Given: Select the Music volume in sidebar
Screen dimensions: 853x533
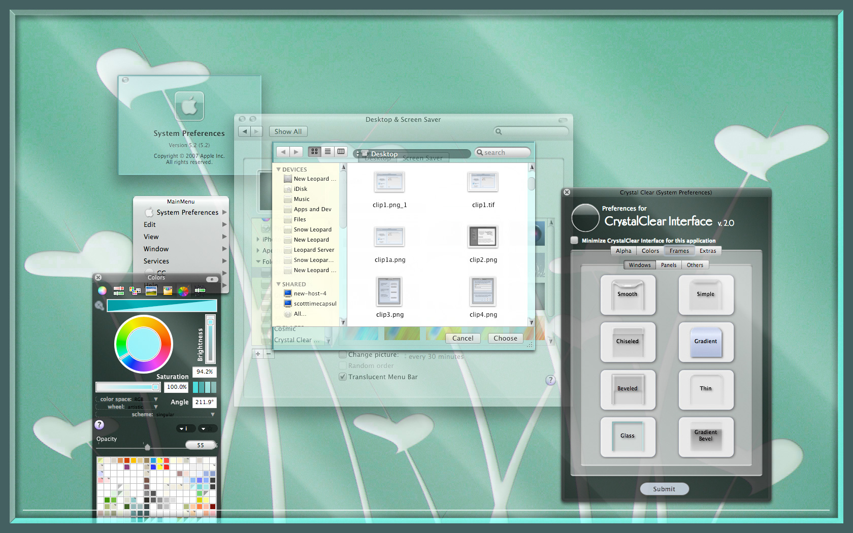Looking at the screenshot, I should pos(306,199).
